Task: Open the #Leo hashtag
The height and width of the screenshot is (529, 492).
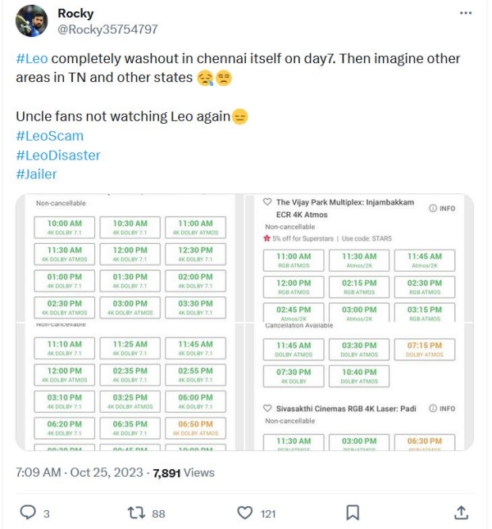Action: coord(31,60)
